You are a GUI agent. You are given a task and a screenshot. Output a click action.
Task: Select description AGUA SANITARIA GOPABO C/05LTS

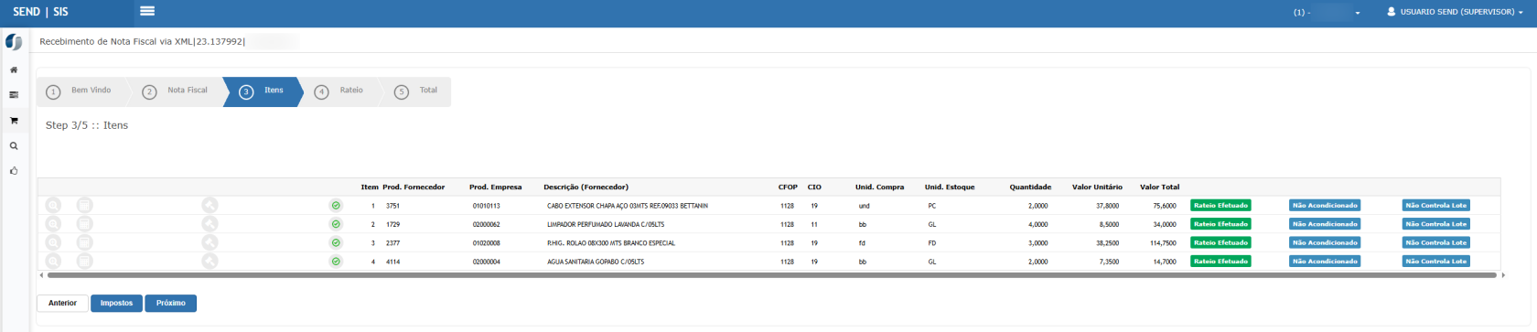596,262
